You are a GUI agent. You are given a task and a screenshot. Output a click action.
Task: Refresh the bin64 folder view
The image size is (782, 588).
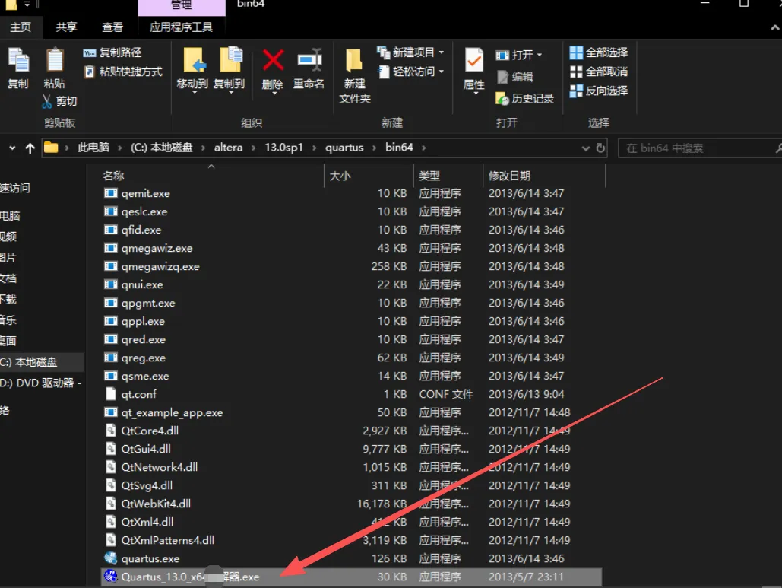pyautogui.click(x=600, y=148)
